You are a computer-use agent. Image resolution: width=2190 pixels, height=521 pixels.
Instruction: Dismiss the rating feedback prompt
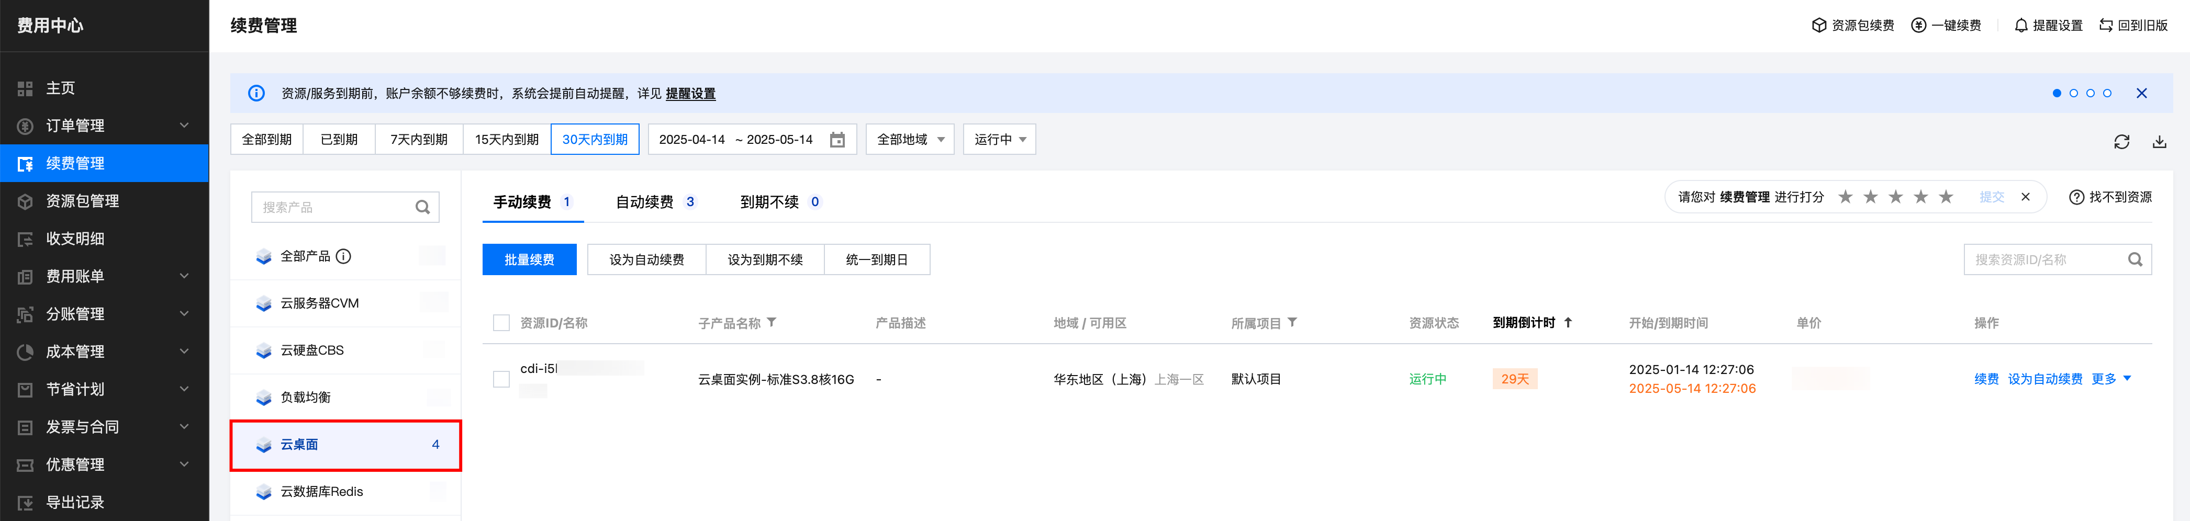(x=2025, y=197)
